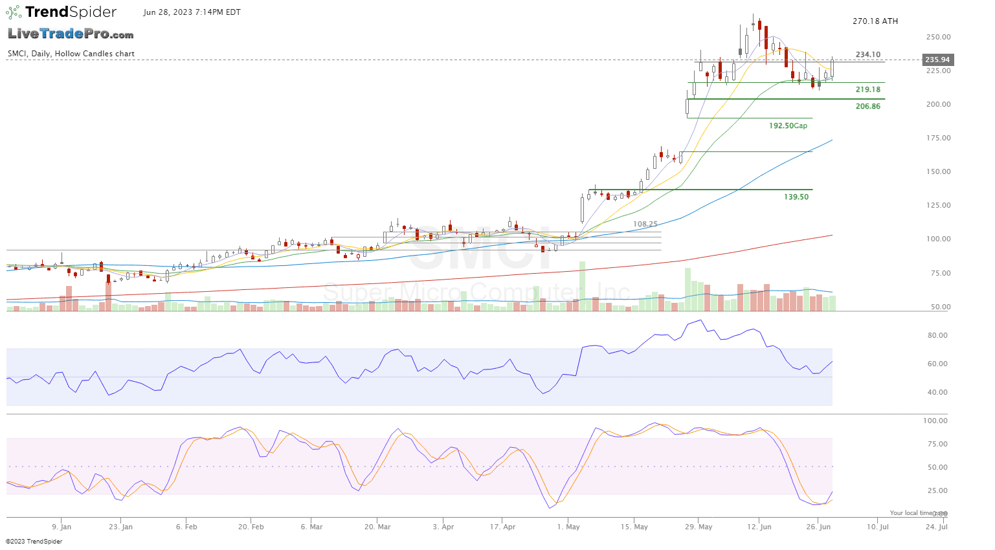Screen dimensions: 995x550
Task: Click the 24. Jul date label
Action: (937, 527)
